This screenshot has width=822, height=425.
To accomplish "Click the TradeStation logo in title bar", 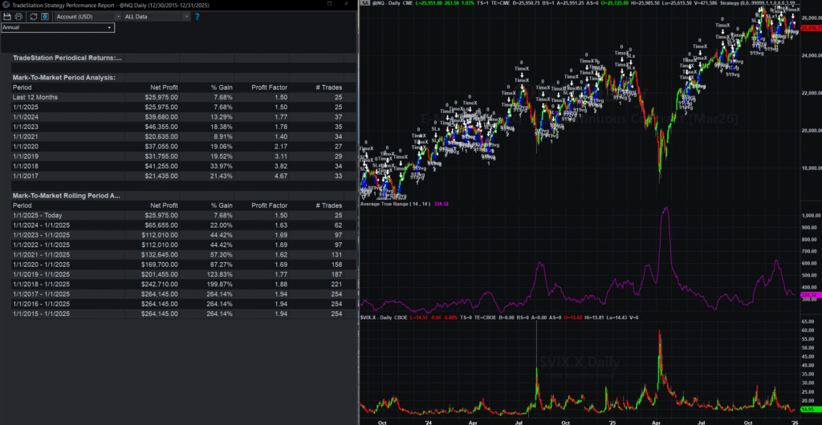I will [x=6, y=5].
